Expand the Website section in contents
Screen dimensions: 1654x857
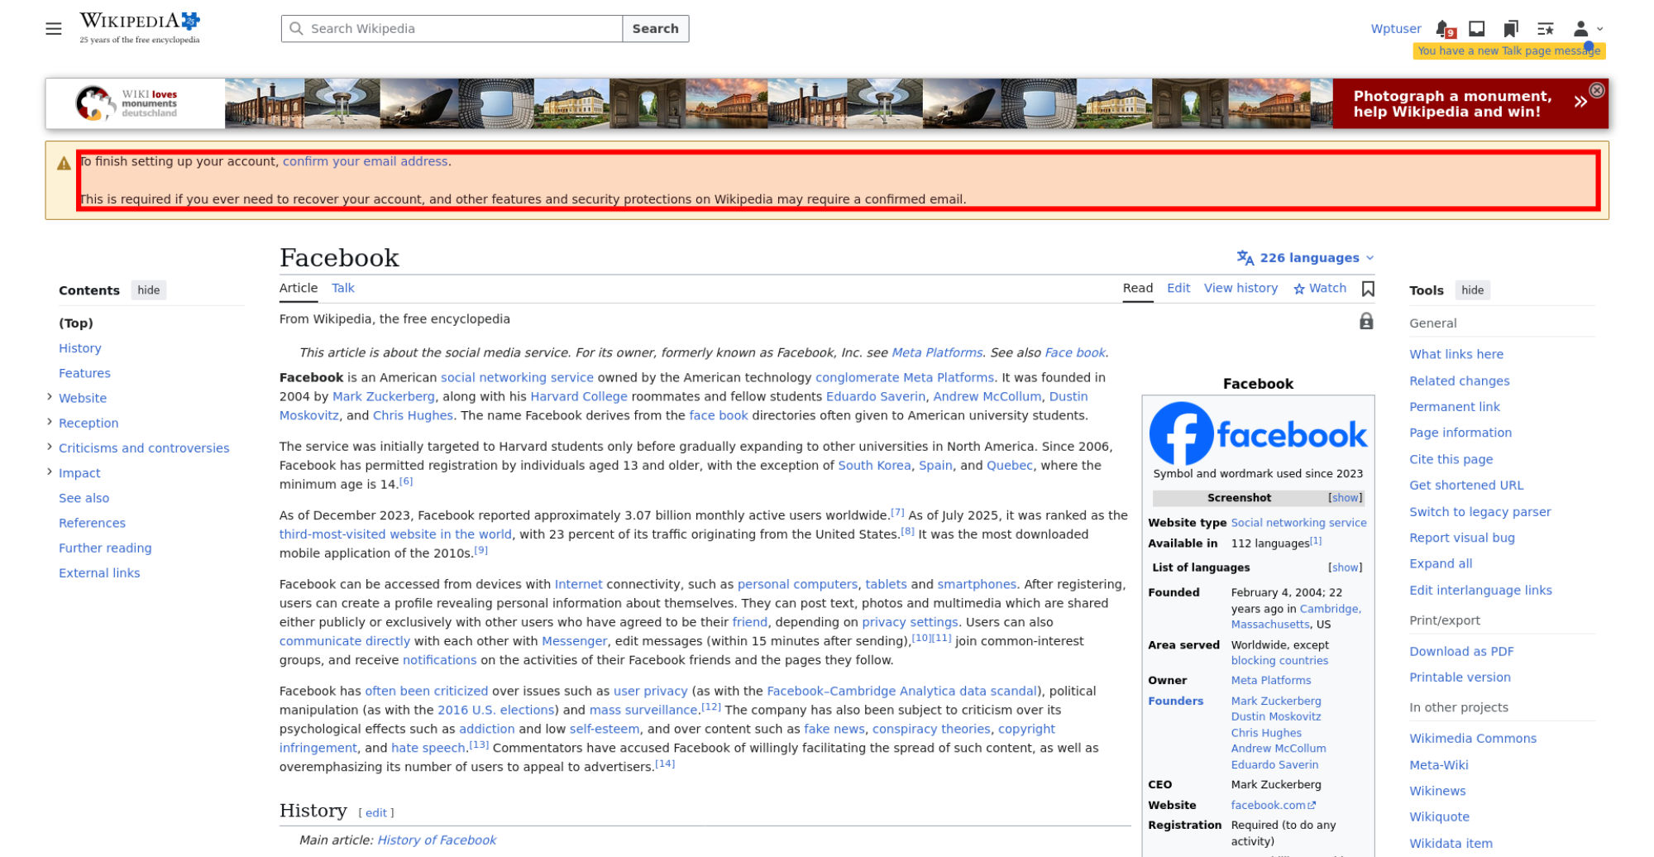click(x=50, y=397)
